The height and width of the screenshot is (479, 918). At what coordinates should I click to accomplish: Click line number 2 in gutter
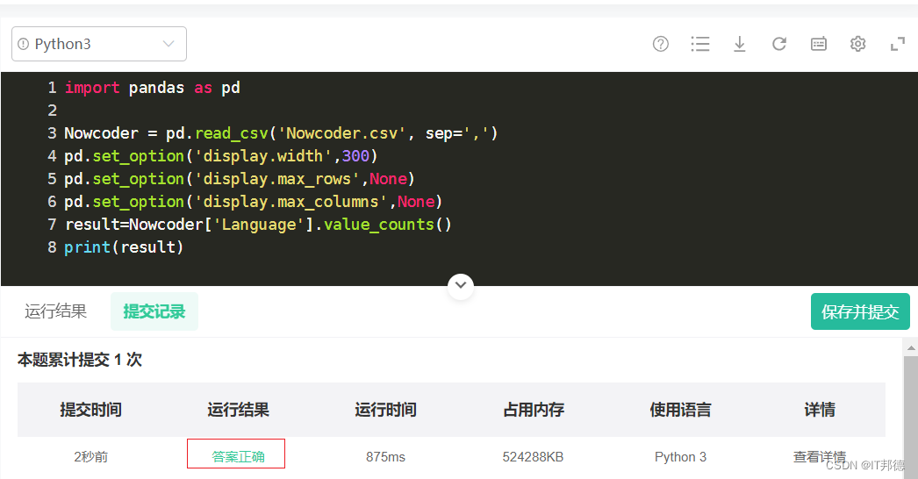point(52,111)
